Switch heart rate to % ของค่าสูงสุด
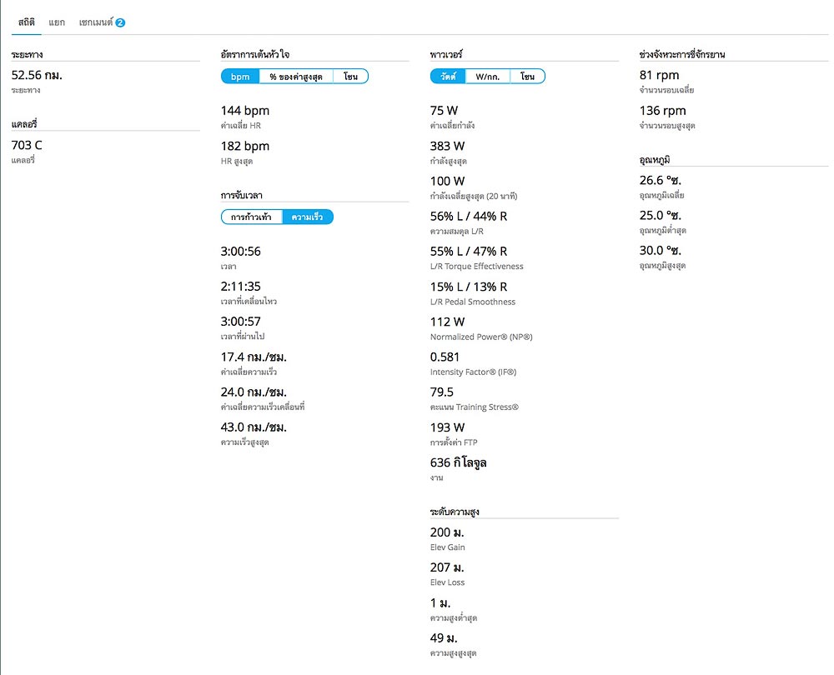 pyautogui.click(x=296, y=77)
